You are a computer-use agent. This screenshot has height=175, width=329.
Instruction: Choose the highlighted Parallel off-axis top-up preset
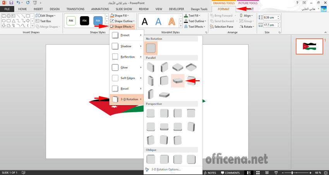[178, 81]
